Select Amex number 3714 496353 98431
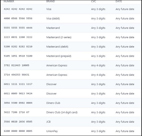The width and height of the screenshot is (142, 136). click(16, 75)
